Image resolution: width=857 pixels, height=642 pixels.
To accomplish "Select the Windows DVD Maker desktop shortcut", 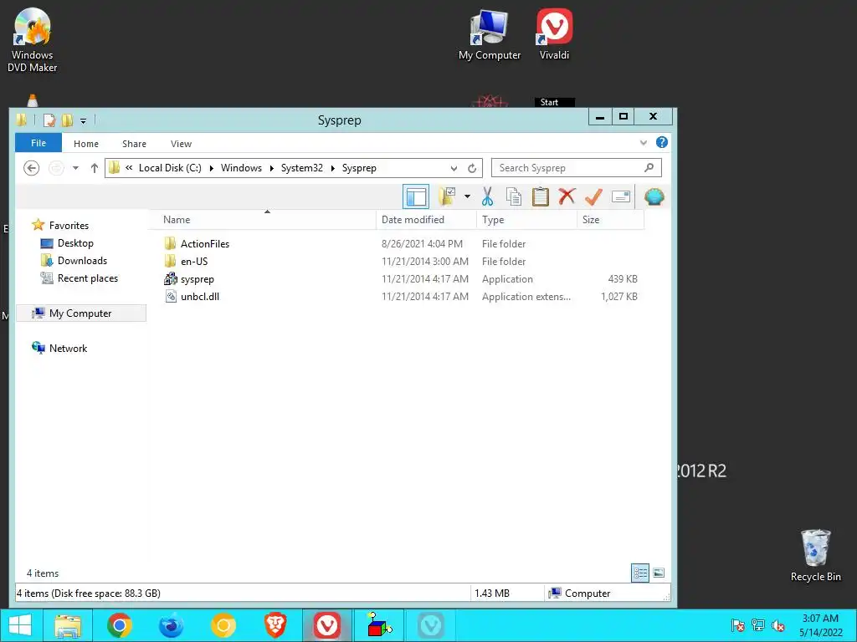I will 33,40.
